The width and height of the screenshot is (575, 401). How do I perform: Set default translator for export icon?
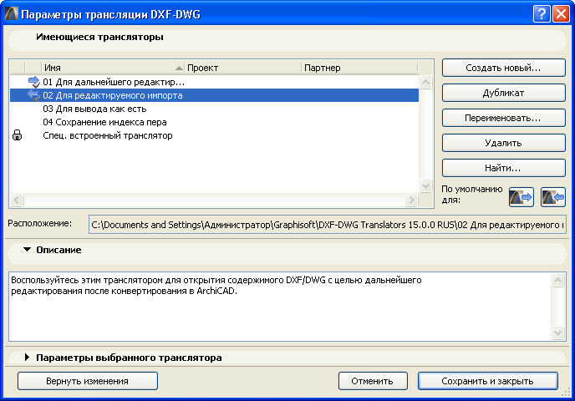[x=521, y=196]
